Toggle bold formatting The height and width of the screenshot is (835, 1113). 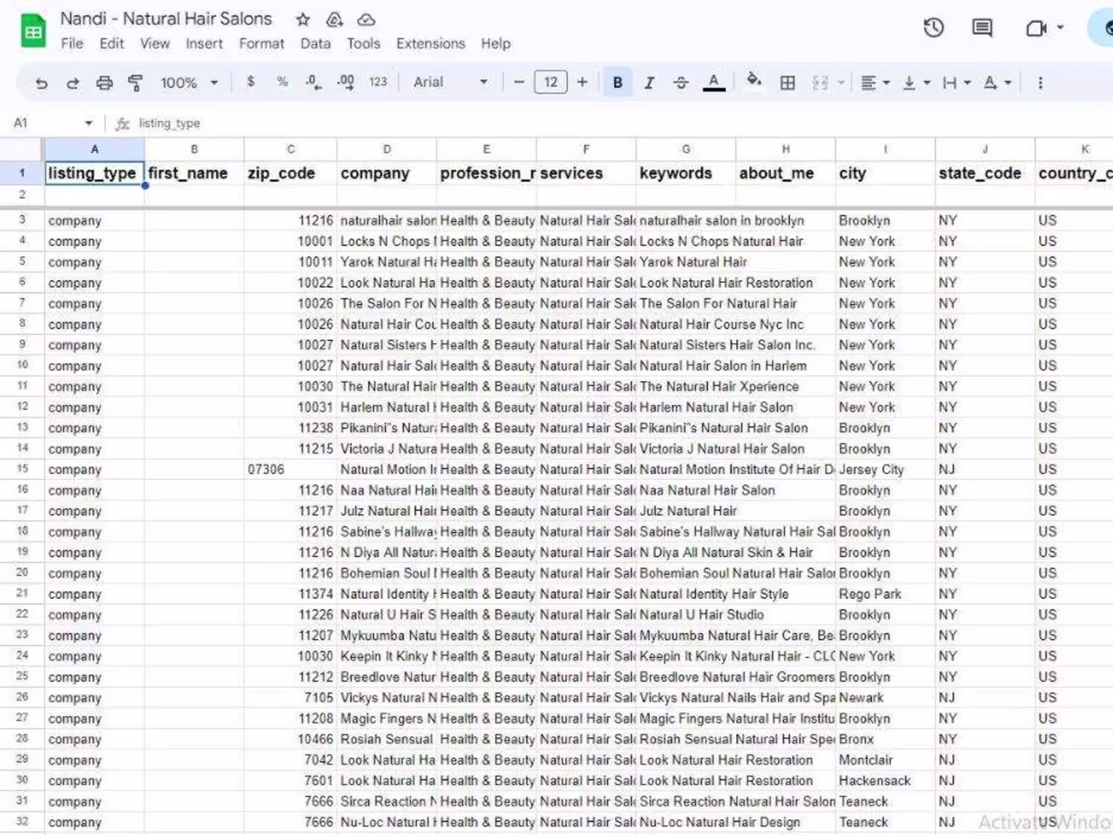tap(617, 82)
